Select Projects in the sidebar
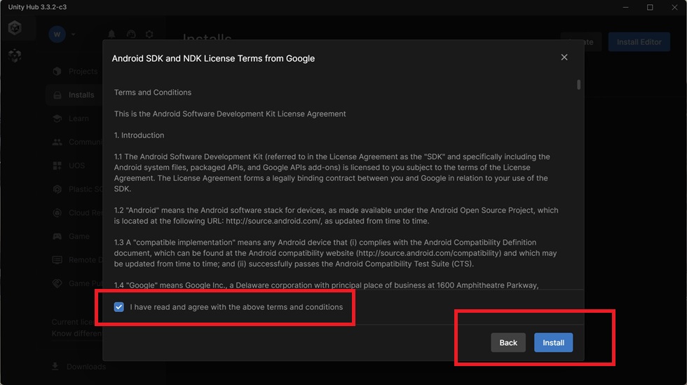The height and width of the screenshot is (385, 687). point(75,71)
